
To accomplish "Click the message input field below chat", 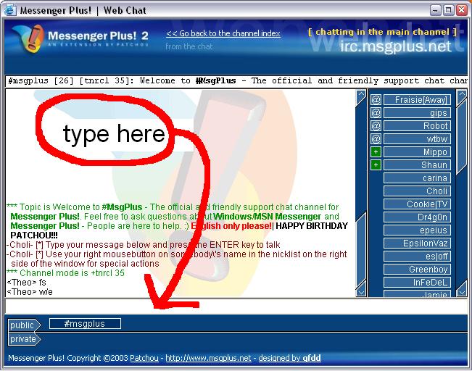I will click(x=236, y=306).
